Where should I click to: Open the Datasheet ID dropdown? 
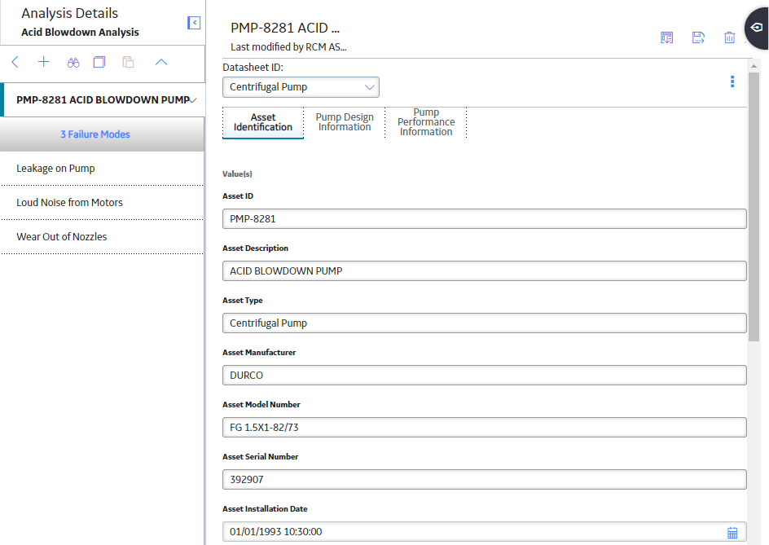coord(301,87)
